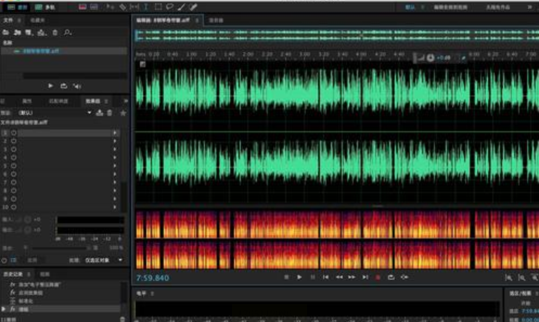Toggle loop playback in Files panel
The width and height of the screenshot is (539, 322).
pyautogui.click(x=63, y=86)
